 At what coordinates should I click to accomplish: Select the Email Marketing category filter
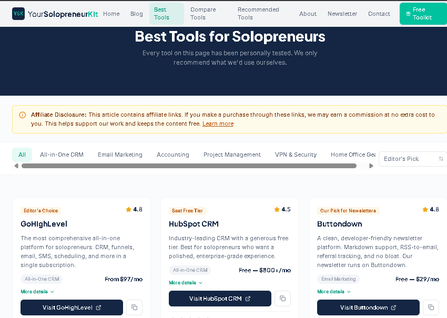pyautogui.click(x=120, y=155)
